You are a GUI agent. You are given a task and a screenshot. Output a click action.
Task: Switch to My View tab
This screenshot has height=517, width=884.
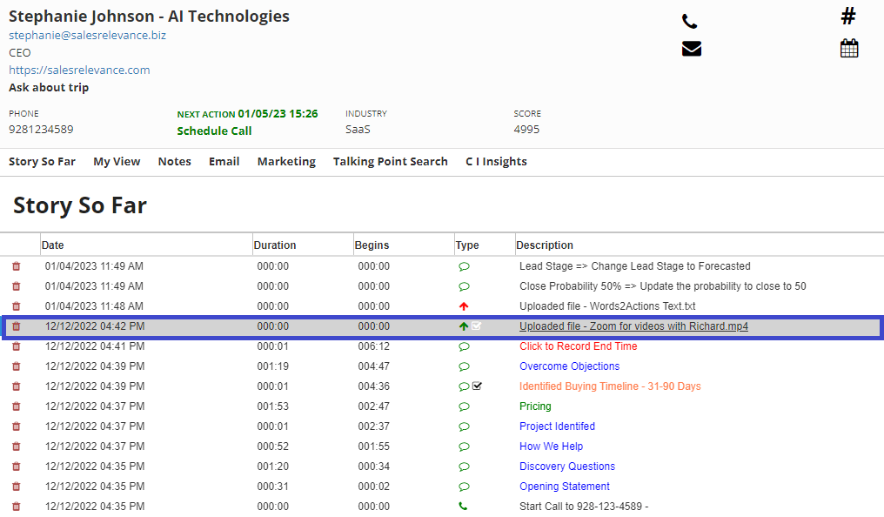[117, 162]
